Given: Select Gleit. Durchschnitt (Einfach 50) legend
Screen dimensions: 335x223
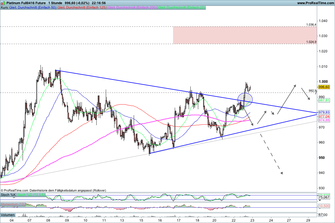Looking at the screenshot, I should point(32,8).
